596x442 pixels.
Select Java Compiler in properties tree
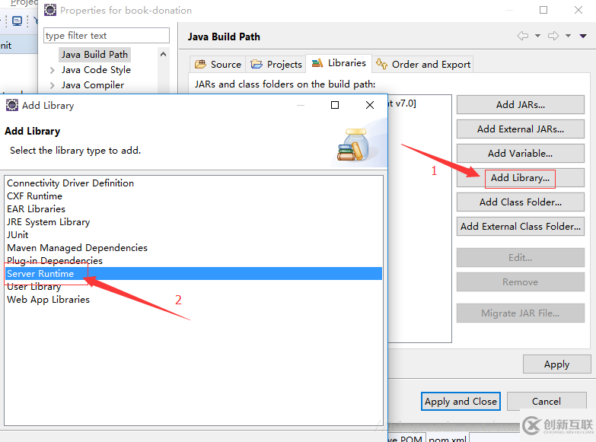[93, 85]
